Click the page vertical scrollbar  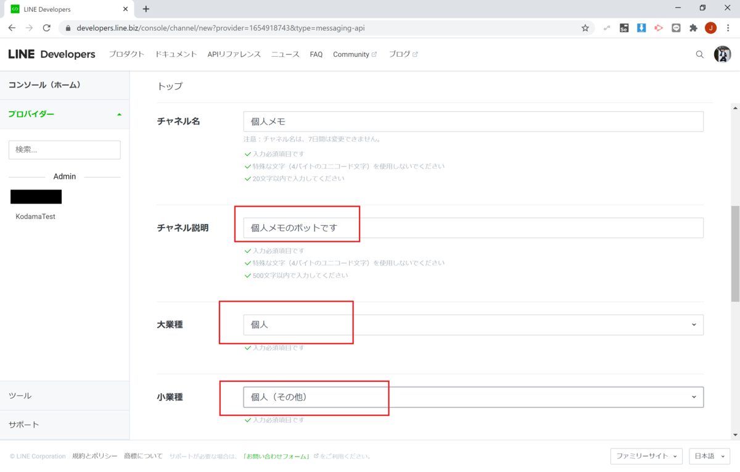coord(735,254)
